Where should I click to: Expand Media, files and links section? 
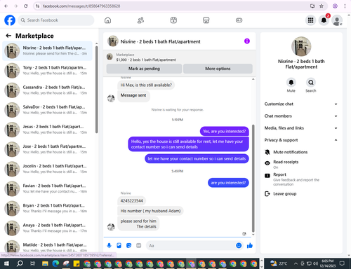(301, 128)
